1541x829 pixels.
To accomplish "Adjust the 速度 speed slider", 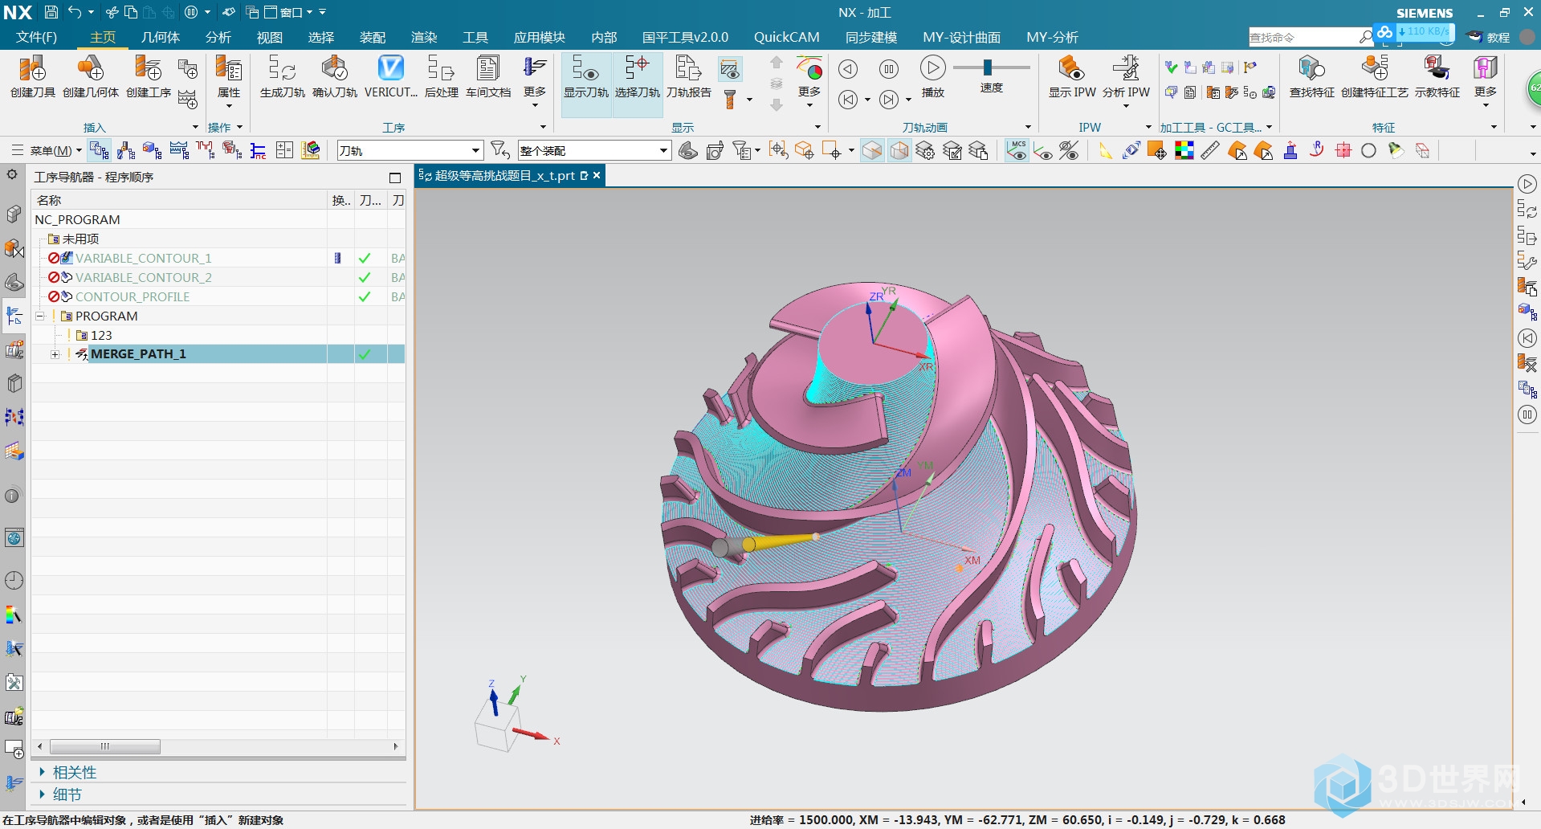I will [988, 67].
